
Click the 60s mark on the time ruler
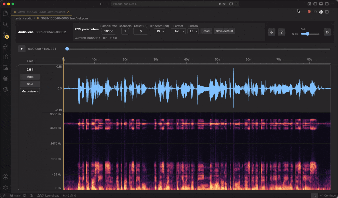[248, 60]
